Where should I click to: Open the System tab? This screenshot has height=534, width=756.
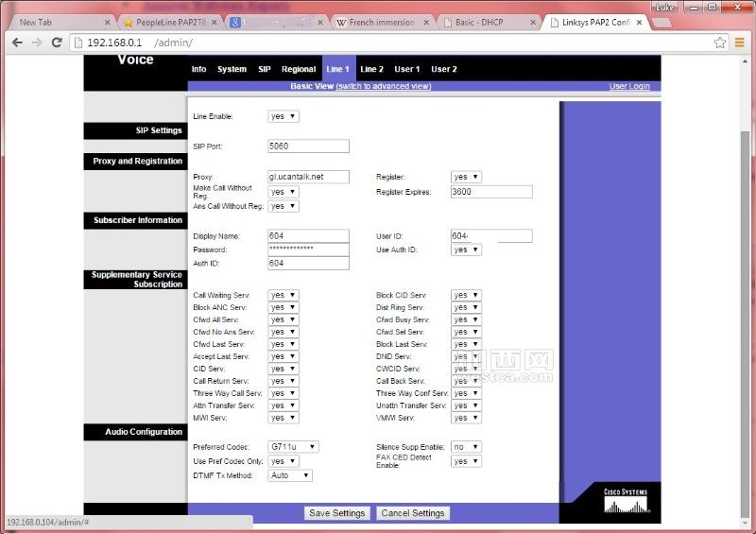click(x=232, y=69)
